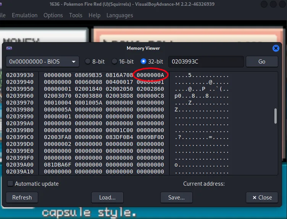The image size is (287, 219).
Task: Click value 02003070 in row 02039960
Action: click(58, 96)
